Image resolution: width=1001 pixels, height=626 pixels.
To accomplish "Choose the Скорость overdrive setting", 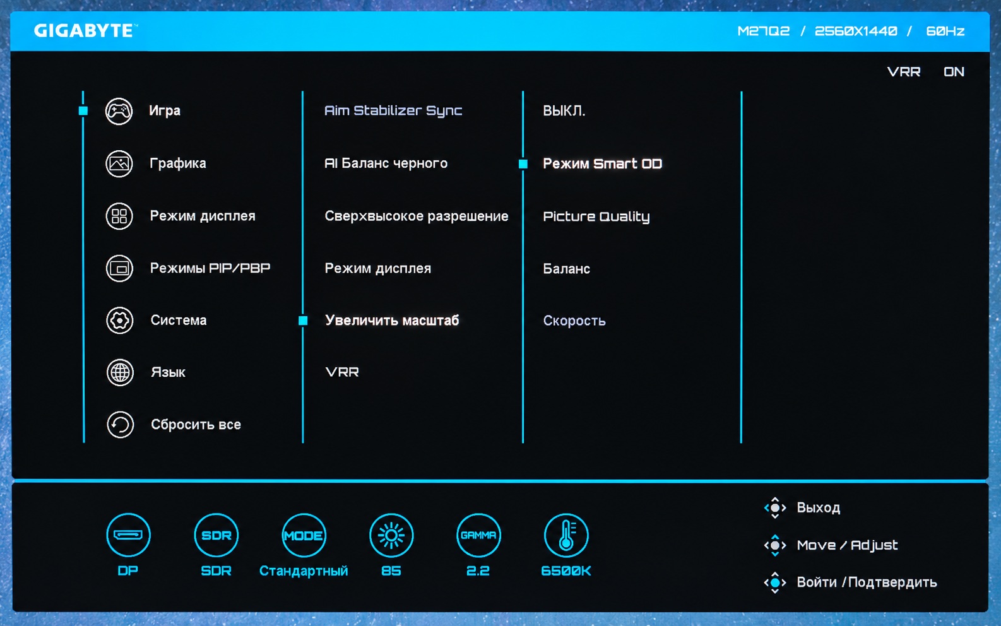I will point(574,321).
